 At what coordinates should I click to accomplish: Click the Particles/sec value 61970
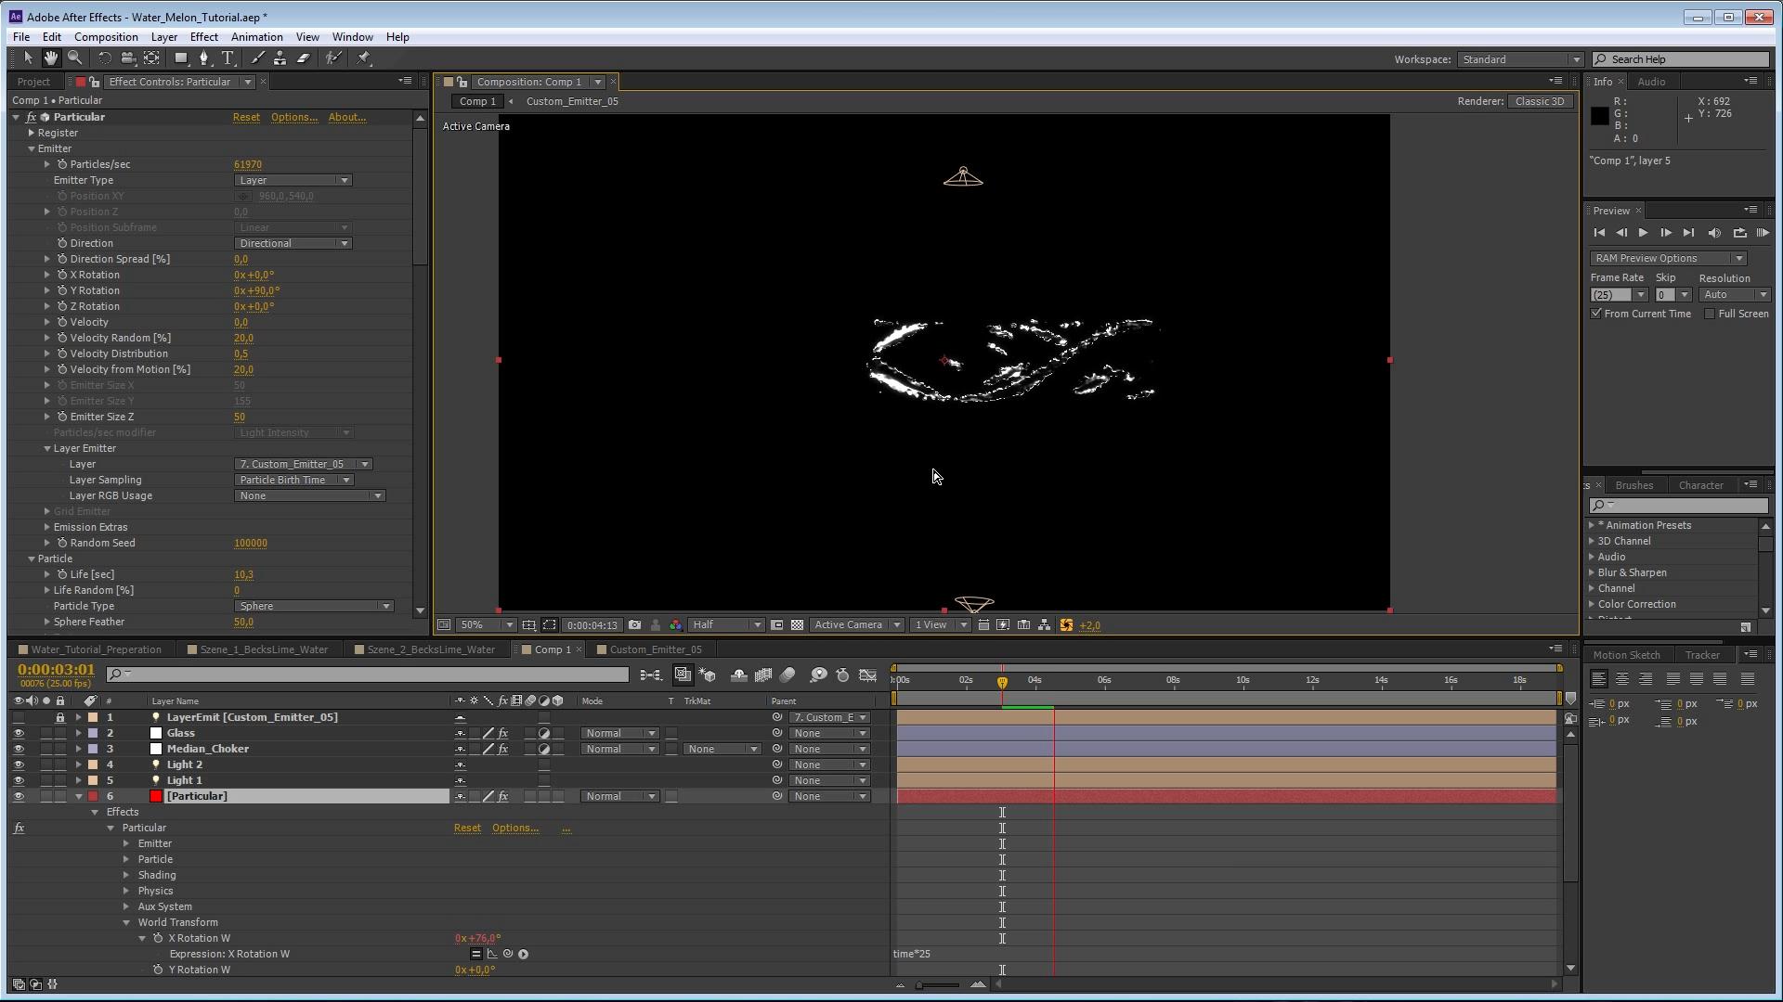[248, 164]
